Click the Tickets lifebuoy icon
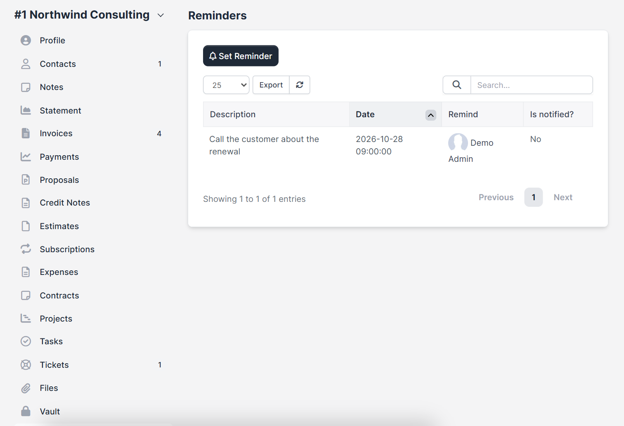This screenshot has height=426, width=624. (x=26, y=364)
